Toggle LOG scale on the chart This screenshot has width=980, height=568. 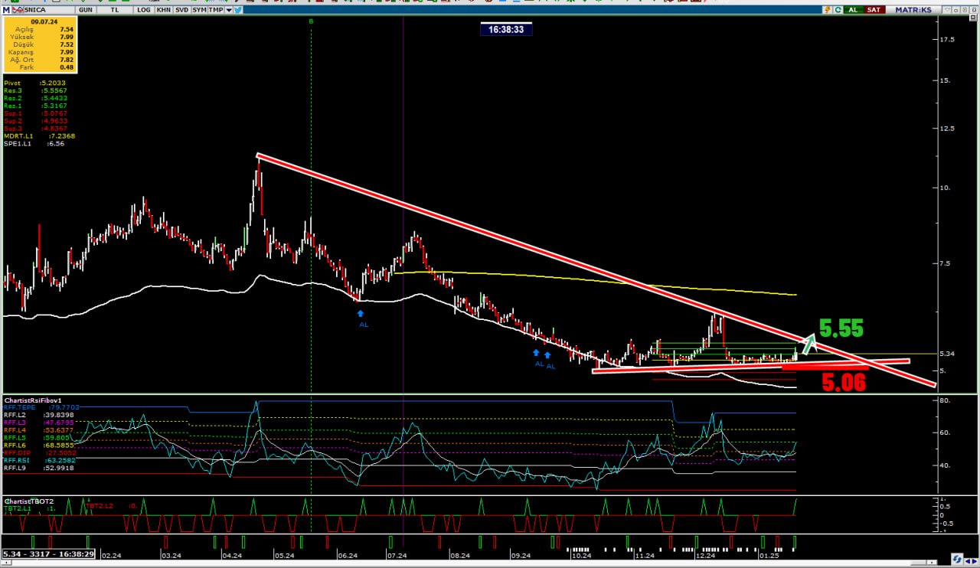[x=144, y=9]
